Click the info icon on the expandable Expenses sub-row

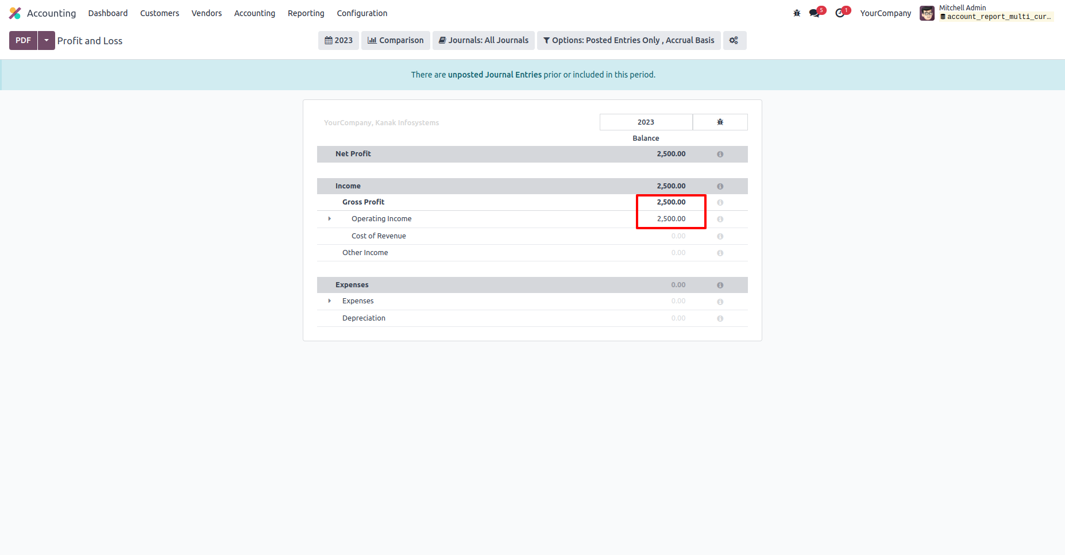[x=720, y=302]
